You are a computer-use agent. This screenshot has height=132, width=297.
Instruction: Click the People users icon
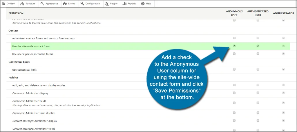pyautogui.click(x=107, y=3)
